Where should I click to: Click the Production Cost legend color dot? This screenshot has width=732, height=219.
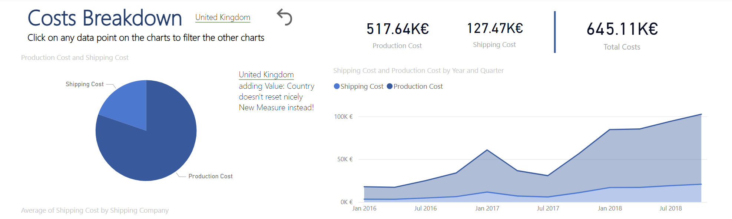click(x=390, y=86)
